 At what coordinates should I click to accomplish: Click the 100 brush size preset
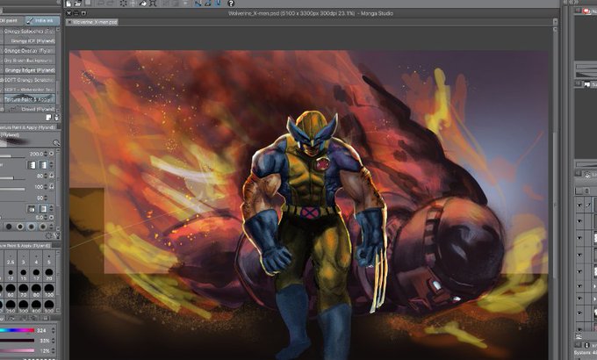49,289
